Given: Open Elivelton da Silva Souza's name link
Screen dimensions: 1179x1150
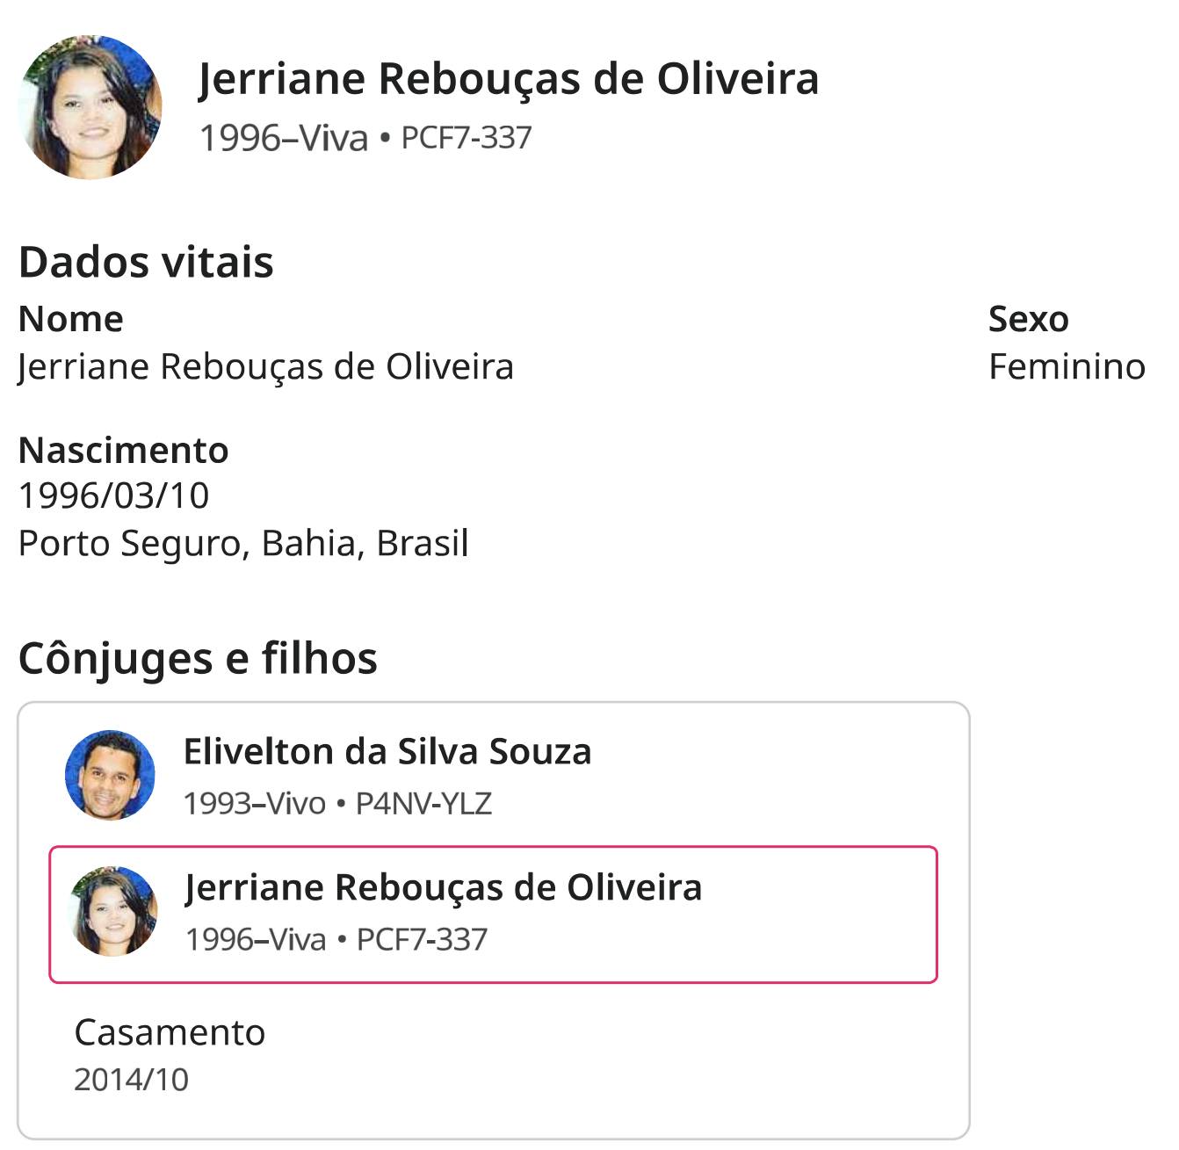Looking at the screenshot, I should (x=387, y=751).
